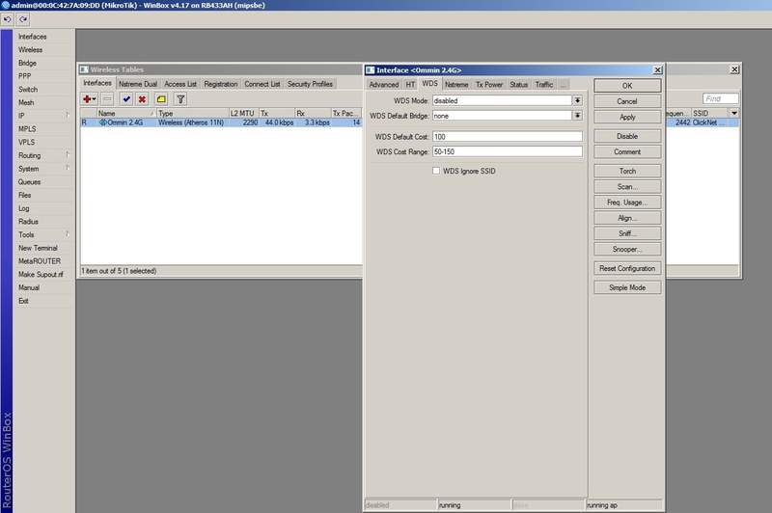Click the Align... button
Screen dimensions: 772x513
click(627, 218)
